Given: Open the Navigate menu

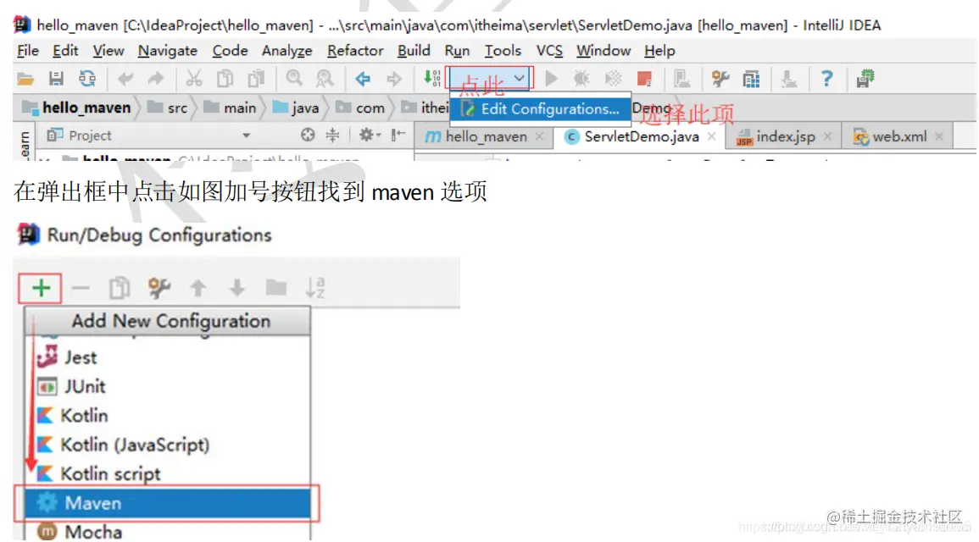Looking at the screenshot, I should (167, 51).
